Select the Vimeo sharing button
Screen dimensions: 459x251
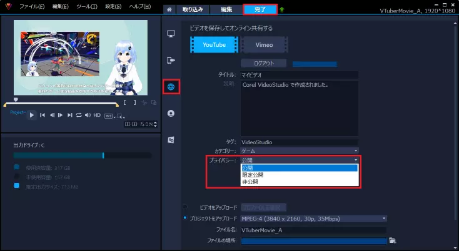click(x=264, y=45)
